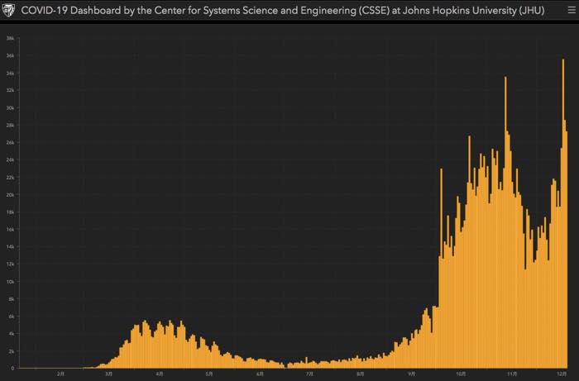Screen dimensions: 579x381
Task: Click the November spike bar near 33k
Action: pyautogui.click(x=505, y=222)
